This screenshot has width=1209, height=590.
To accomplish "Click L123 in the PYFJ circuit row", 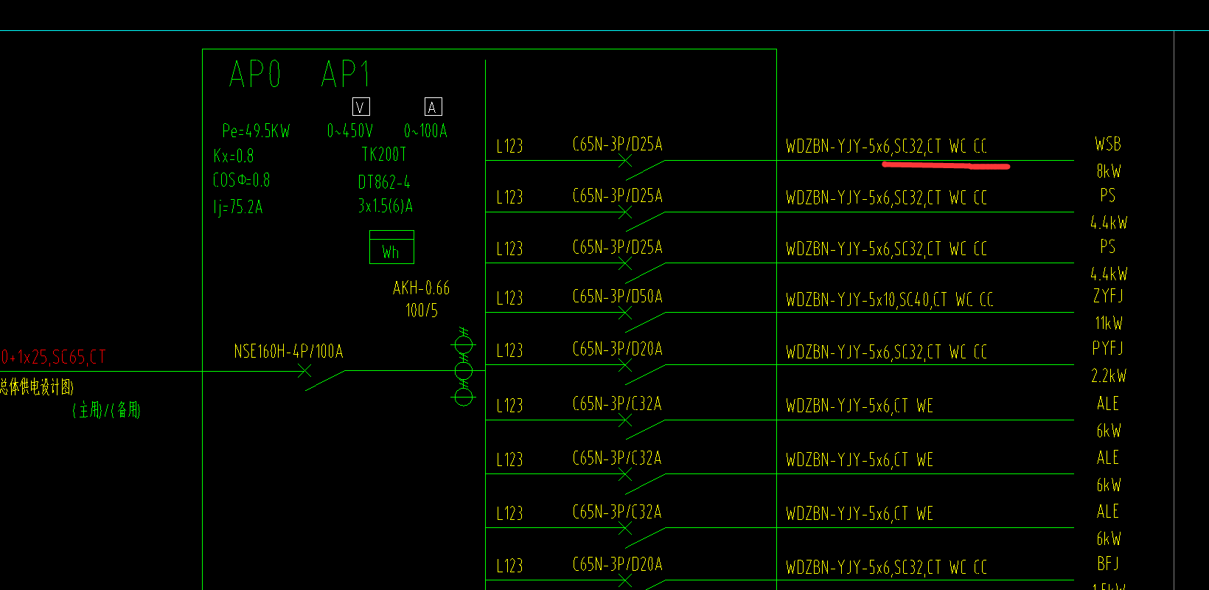I will pos(509,350).
